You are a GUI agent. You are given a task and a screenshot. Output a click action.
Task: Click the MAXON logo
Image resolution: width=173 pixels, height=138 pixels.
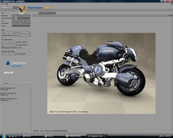click(9, 73)
